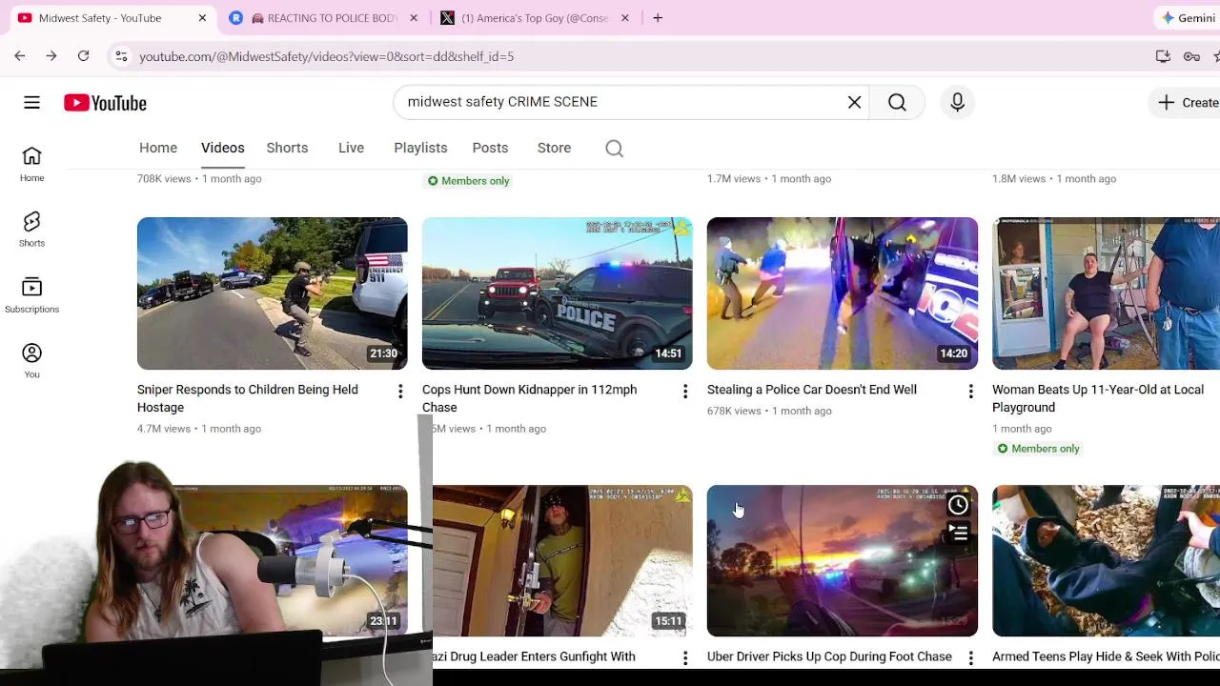
Task: Close the Midwest Safety browser tab
Action: point(202,18)
